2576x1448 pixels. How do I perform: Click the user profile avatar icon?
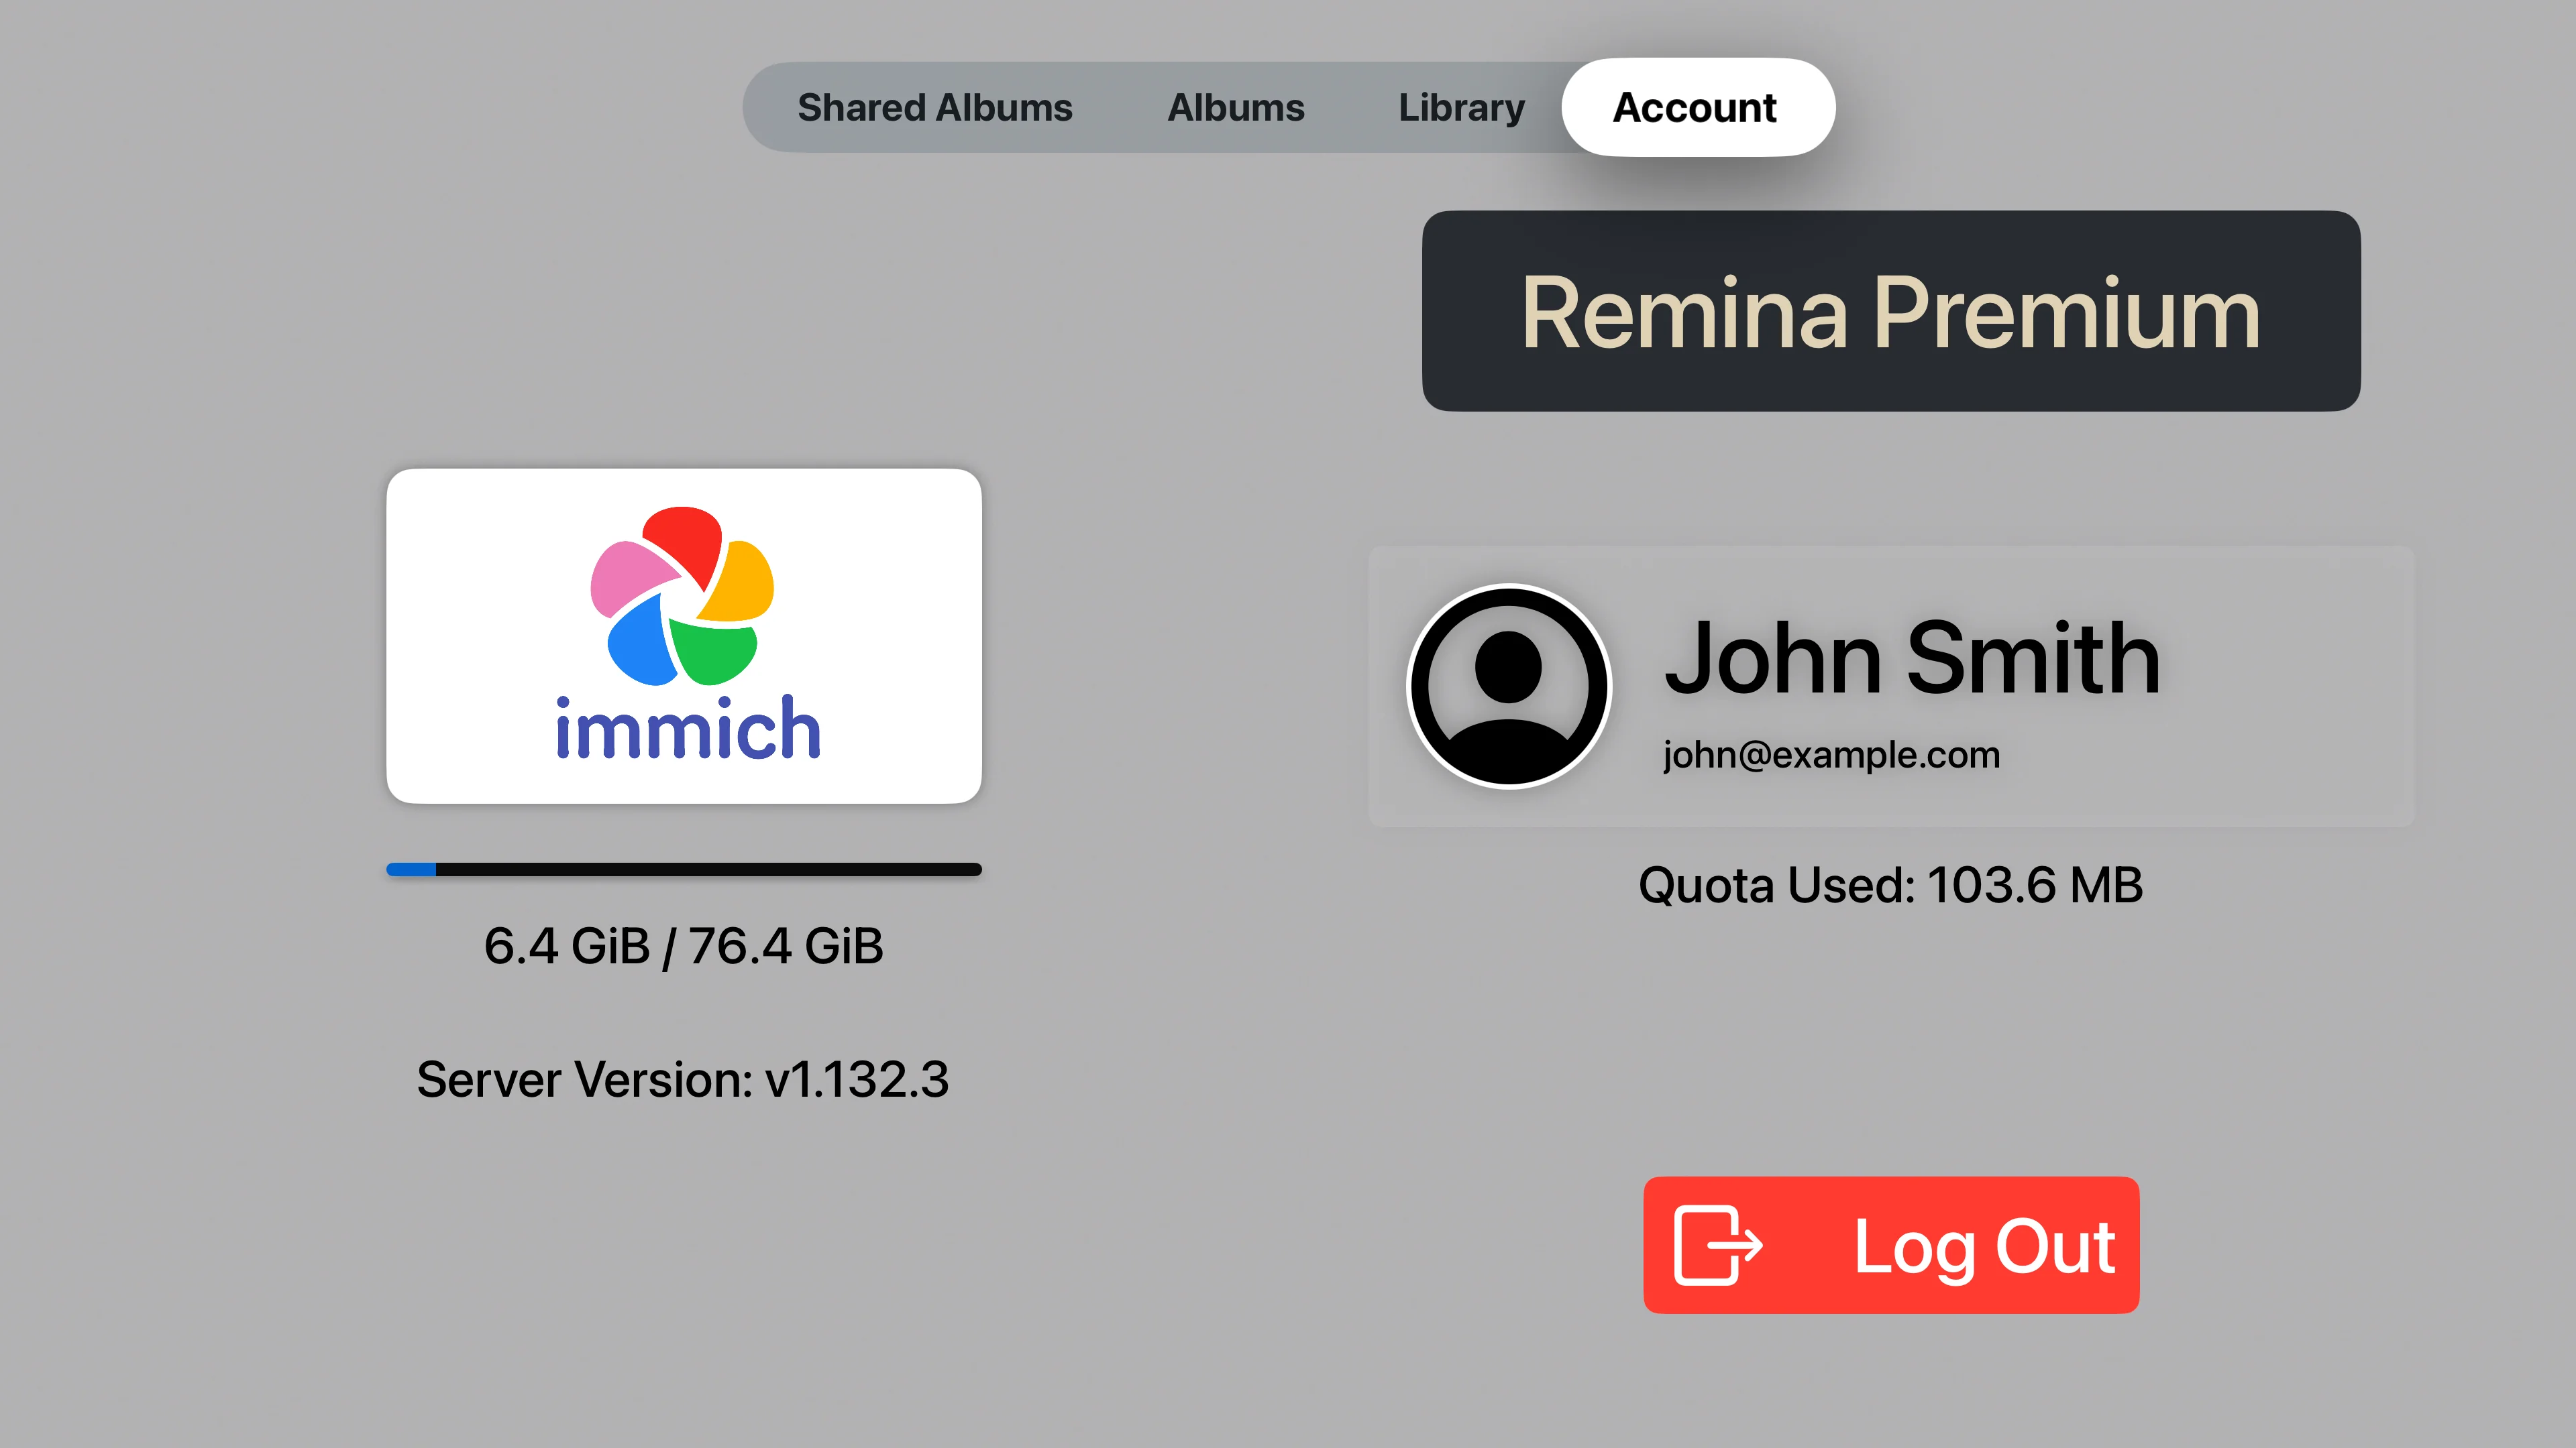[1508, 686]
